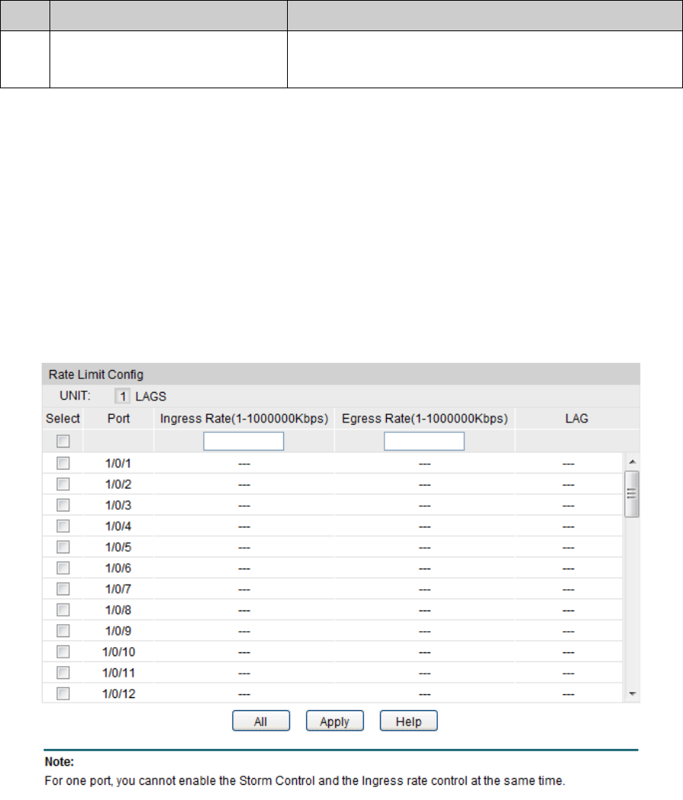Check port 1/0/7 row checkbox
Viewport: 683px width, 800px height.
63,589
